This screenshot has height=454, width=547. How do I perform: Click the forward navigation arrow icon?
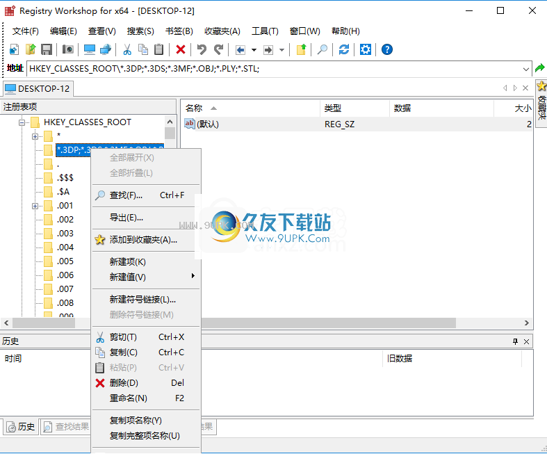[268, 50]
